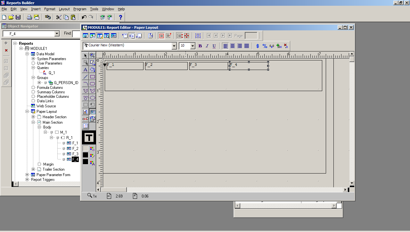Viewport: 410px width, 232px height.
Task: Open the font family dropdown
Action: (174, 46)
